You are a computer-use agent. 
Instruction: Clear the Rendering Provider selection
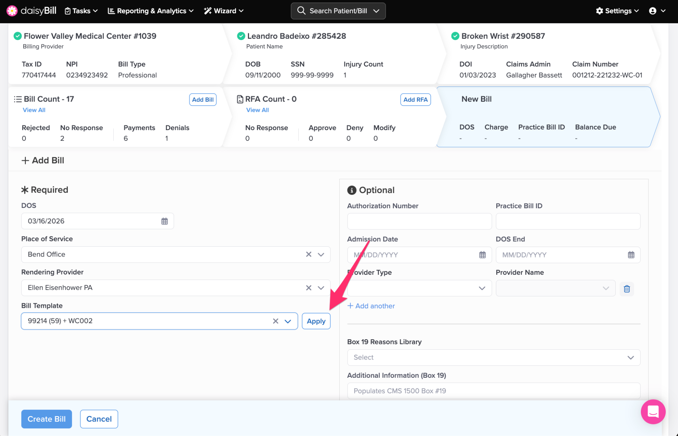(x=309, y=288)
